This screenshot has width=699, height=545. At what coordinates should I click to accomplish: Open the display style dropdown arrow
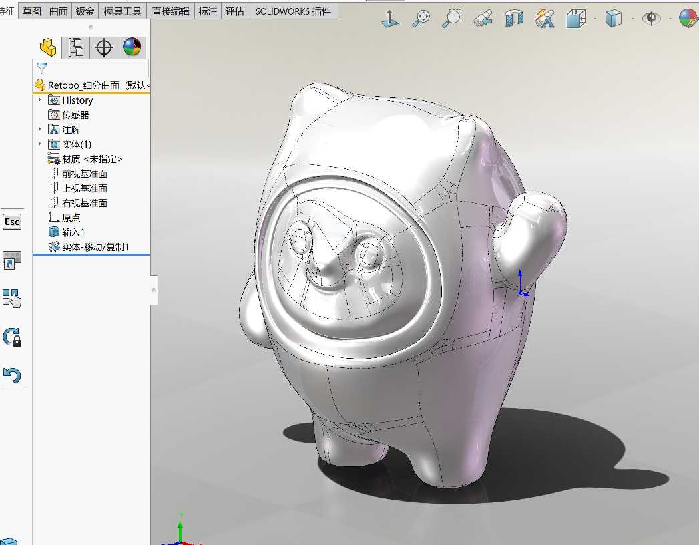(x=633, y=19)
